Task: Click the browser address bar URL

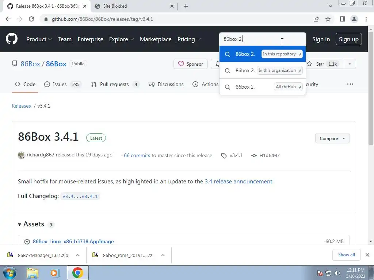Action: tap(102, 19)
